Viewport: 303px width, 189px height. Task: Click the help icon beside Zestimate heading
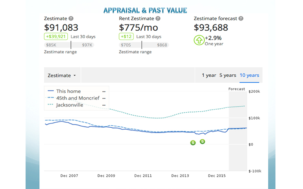(71, 18)
